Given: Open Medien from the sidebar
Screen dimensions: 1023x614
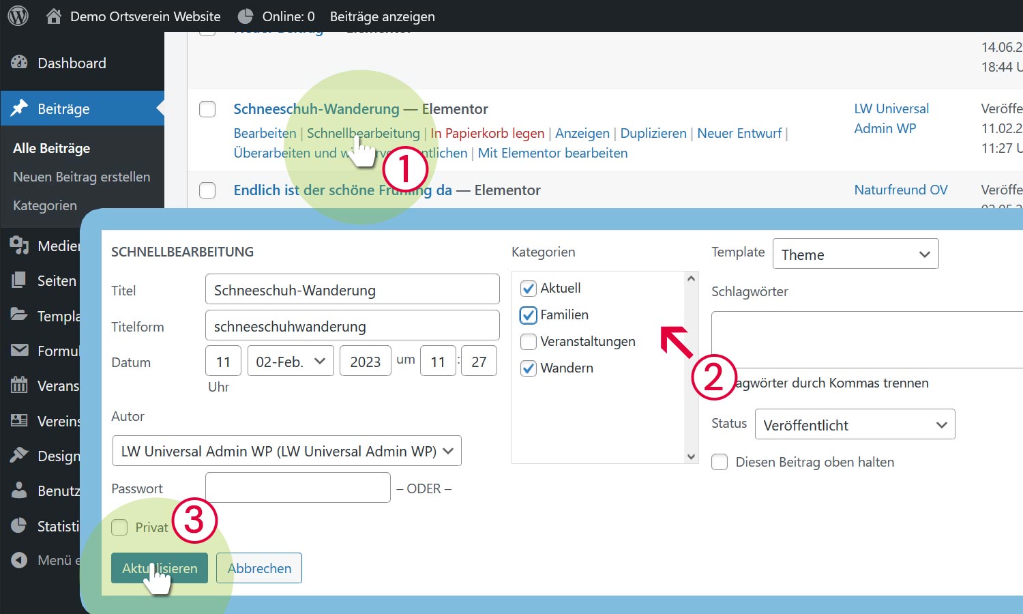Looking at the screenshot, I should [18, 246].
